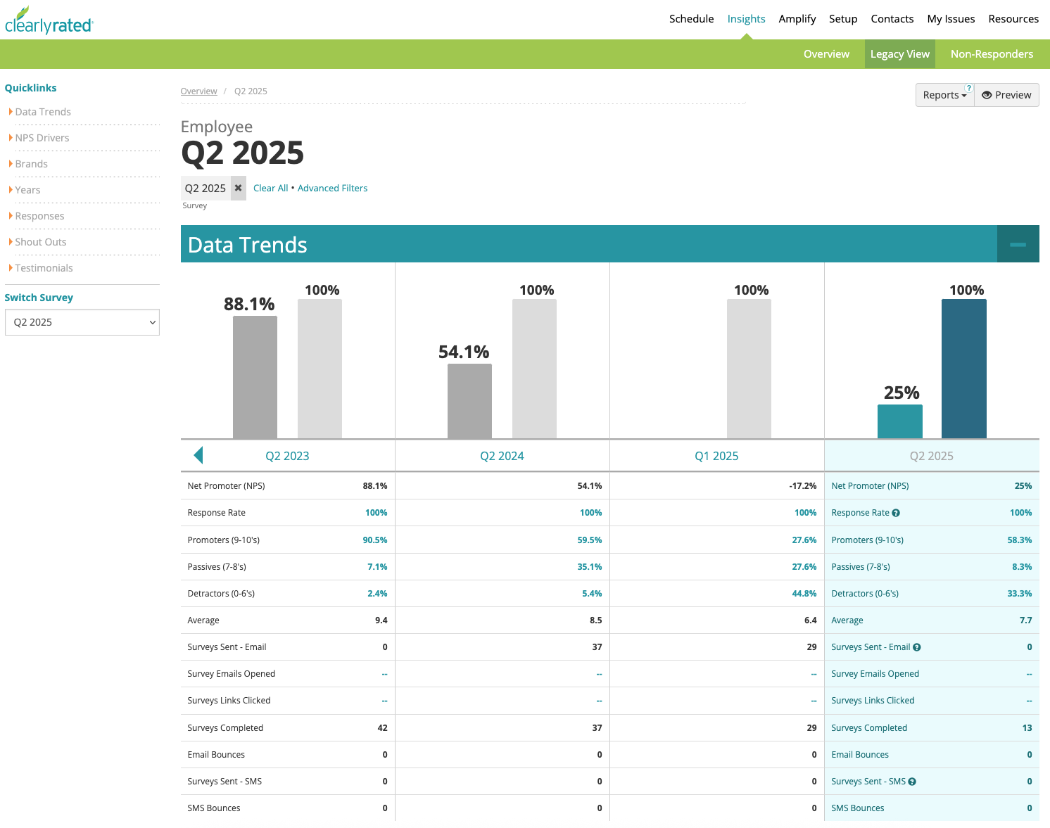Click the Response Rate help icon
Viewport: 1050px width, 828px height.
(x=896, y=513)
